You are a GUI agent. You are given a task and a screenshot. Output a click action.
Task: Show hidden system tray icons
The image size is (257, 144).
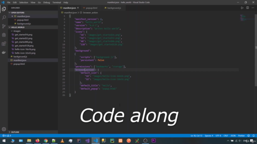pyautogui.click(x=228, y=140)
